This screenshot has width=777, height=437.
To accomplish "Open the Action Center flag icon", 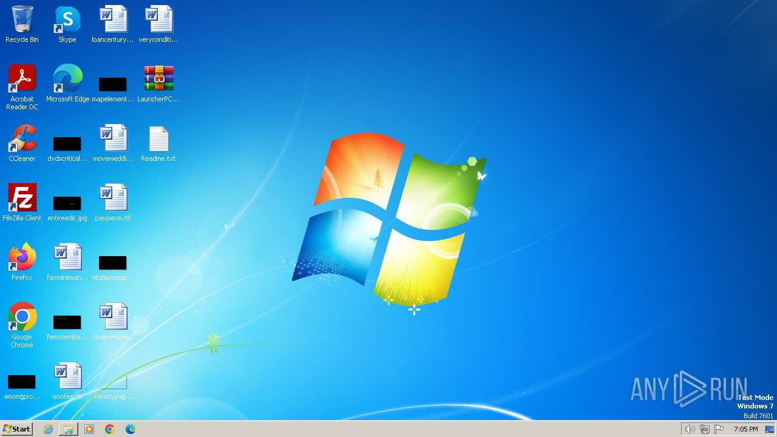I will coord(719,429).
